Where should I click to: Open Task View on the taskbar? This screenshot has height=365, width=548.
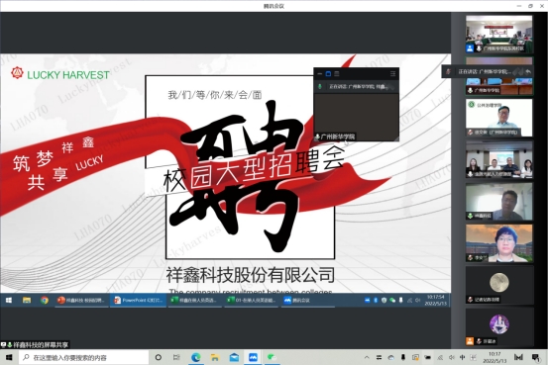[x=176, y=357]
